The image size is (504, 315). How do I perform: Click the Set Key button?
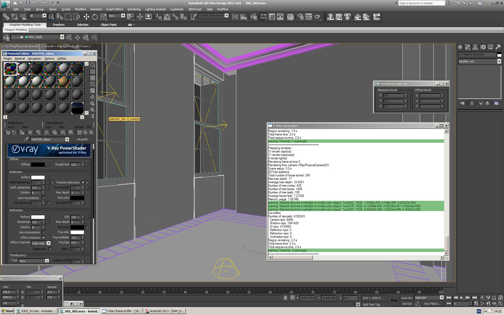coord(407,304)
